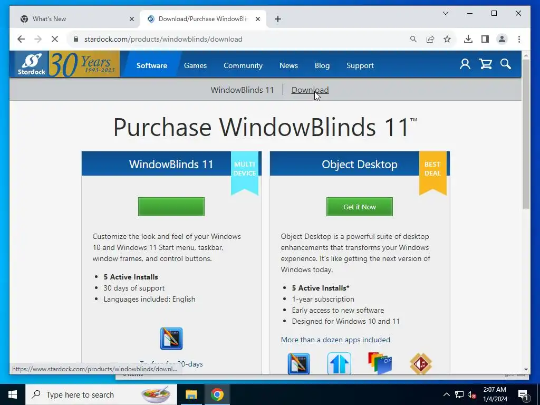Share this page icon
Screen dimensions: 540x405
tap(430, 39)
